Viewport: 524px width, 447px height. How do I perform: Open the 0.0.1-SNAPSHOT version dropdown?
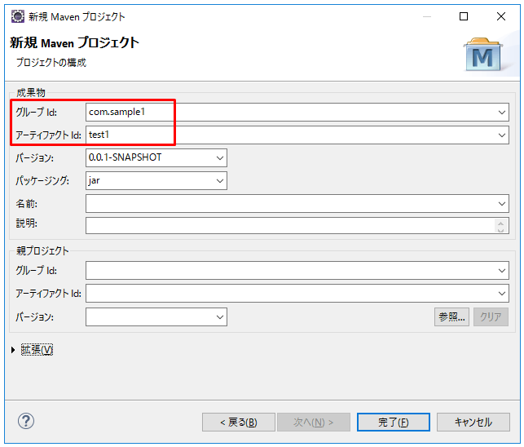[x=219, y=158]
